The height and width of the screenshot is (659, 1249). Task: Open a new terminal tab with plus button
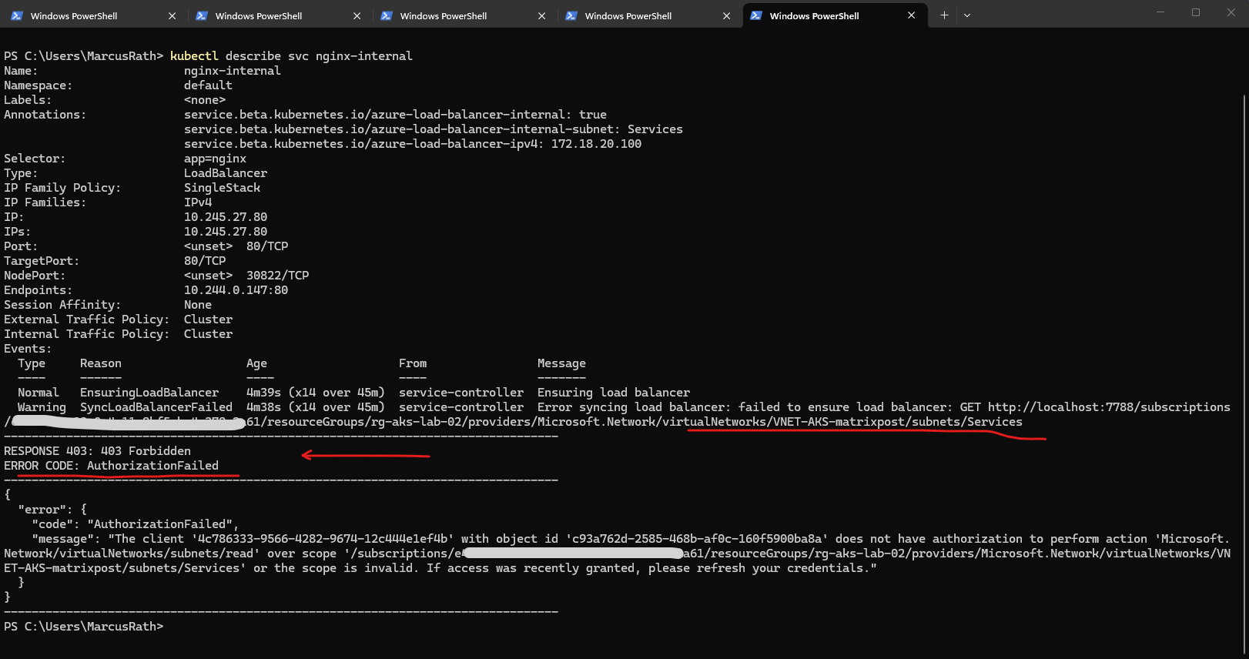[944, 15]
